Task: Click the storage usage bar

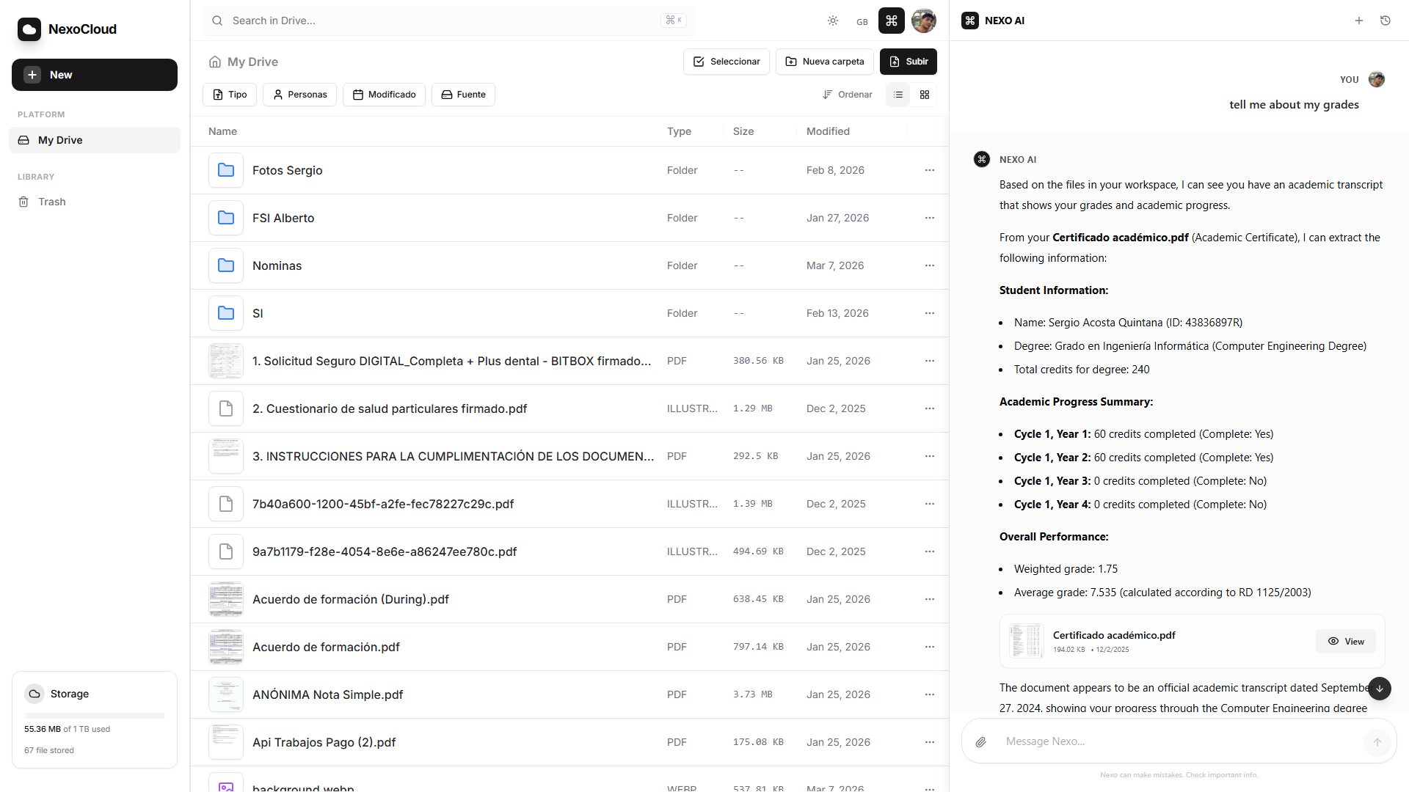Action: (94, 715)
